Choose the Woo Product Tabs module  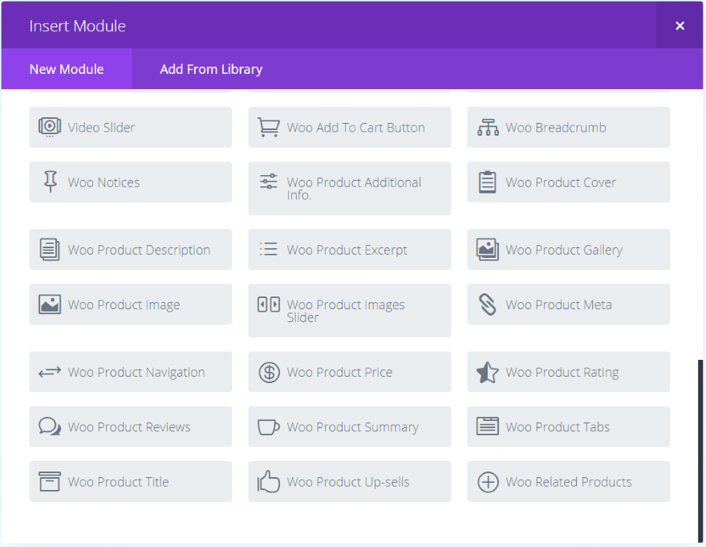pyautogui.click(x=568, y=427)
